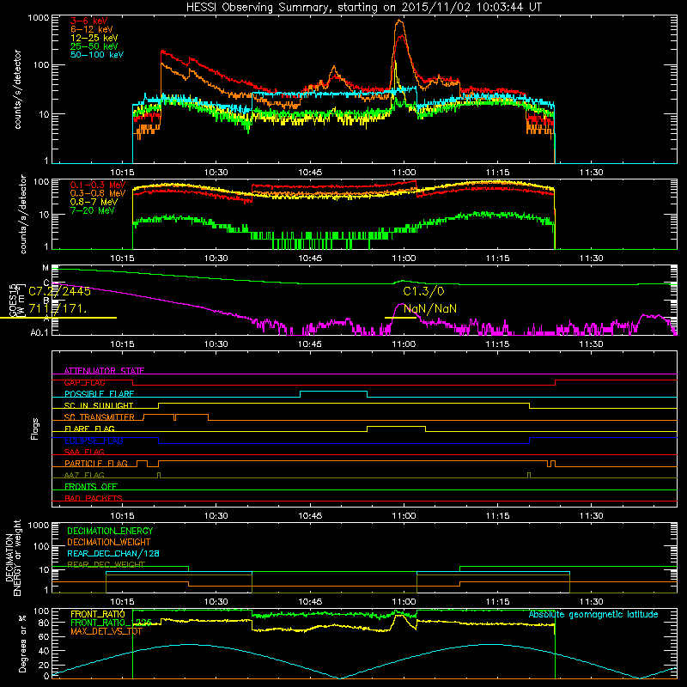The width and height of the screenshot is (687, 687).
Task: Click the 711/171 position annotation
Action: pyautogui.click(x=58, y=309)
